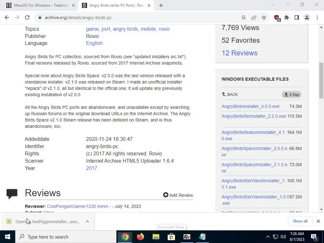Viewport: 324px width, 243px height.
Task: Download AngryBirdsSeasonsInstaller_4.1.0.exe
Action: pos(253,135)
